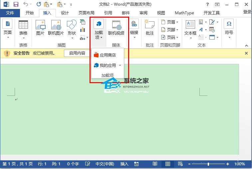Click the 形状 (Shapes) icon

[72, 25]
